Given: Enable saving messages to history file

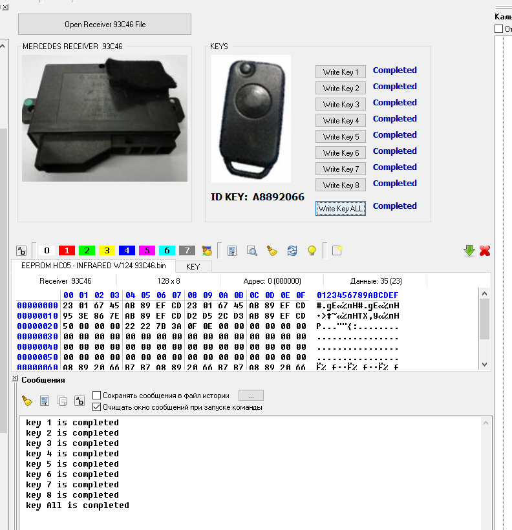Looking at the screenshot, I should pyautogui.click(x=97, y=396).
